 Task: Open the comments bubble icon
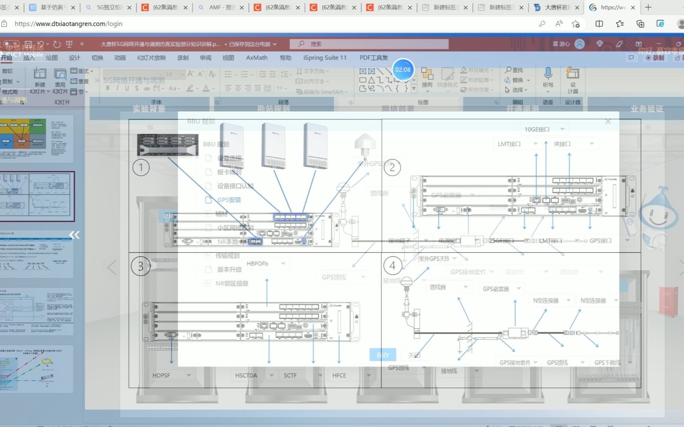tap(631, 58)
